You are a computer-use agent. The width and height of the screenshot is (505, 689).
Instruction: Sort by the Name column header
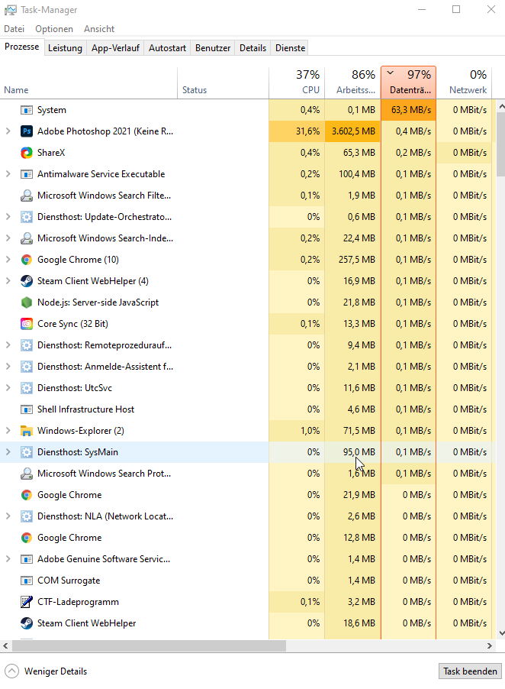(89, 82)
